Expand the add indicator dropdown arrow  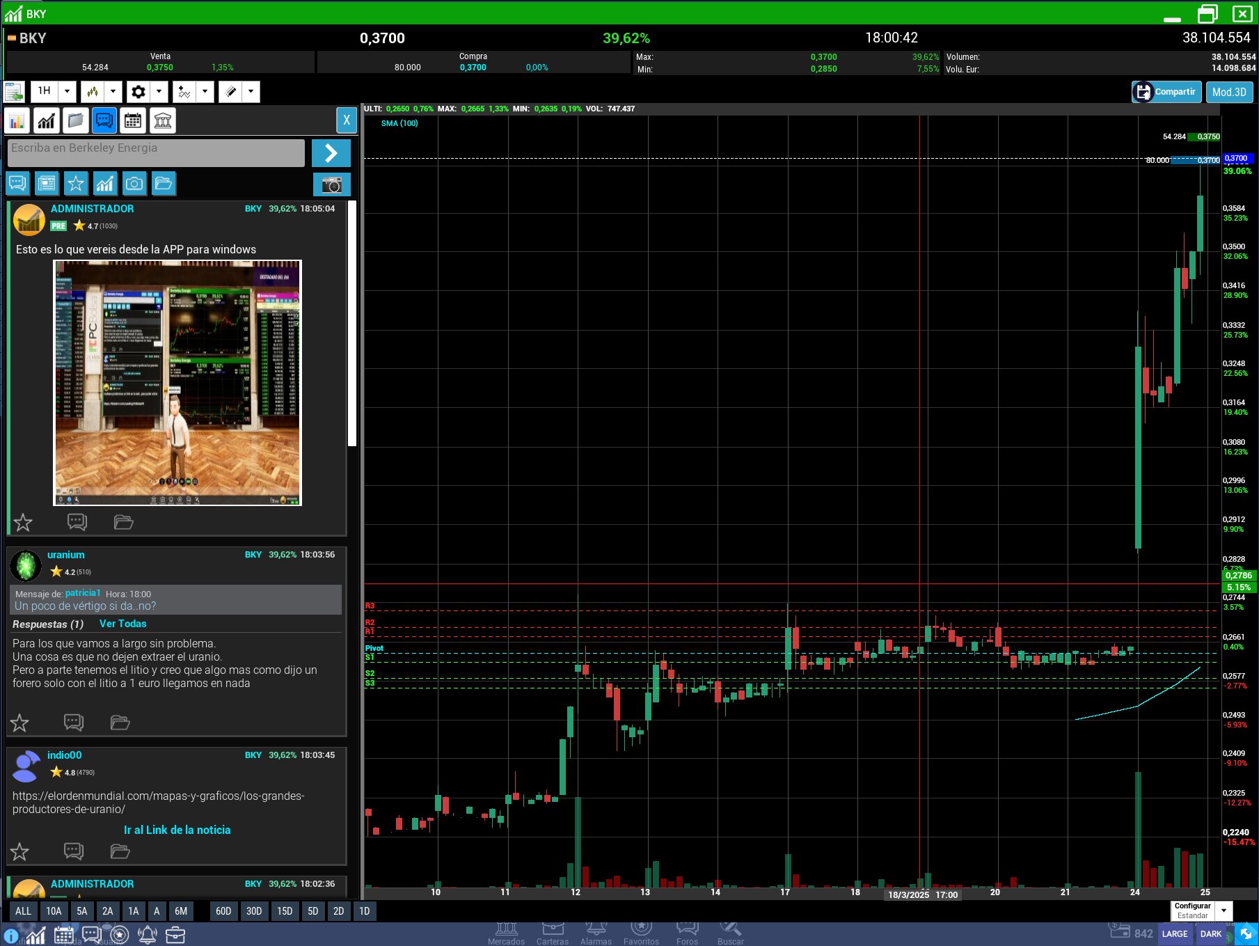pyautogui.click(x=205, y=91)
